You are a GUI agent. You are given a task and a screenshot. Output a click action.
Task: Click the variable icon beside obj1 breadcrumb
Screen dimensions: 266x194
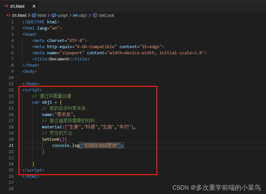pyautogui.click(x=75, y=16)
